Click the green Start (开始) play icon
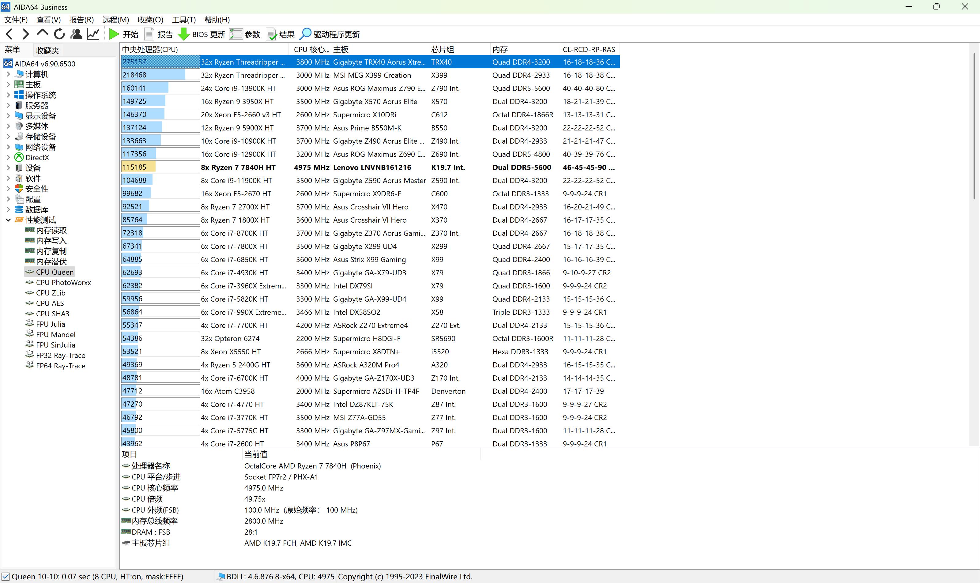Image resolution: width=980 pixels, height=583 pixels. point(114,34)
